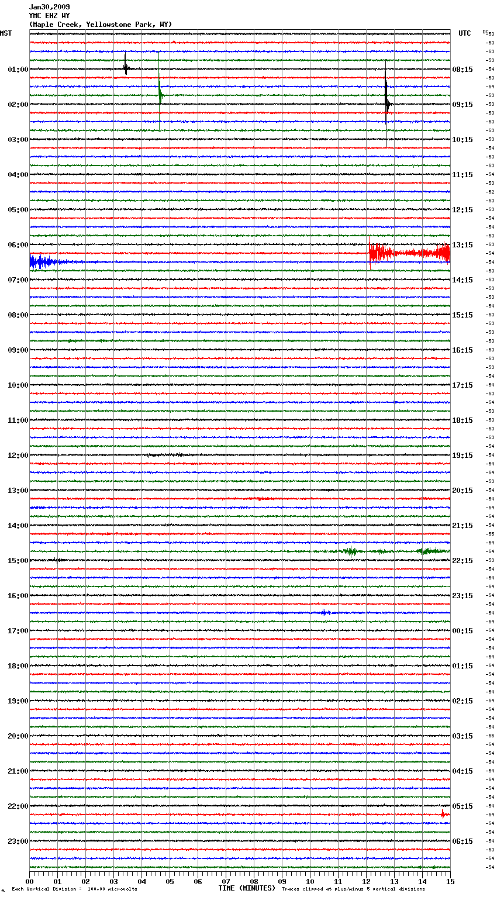This screenshot has width=497, height=897.
Task: Click the 04:00 MST time label
Action: [x=18, y=175]
